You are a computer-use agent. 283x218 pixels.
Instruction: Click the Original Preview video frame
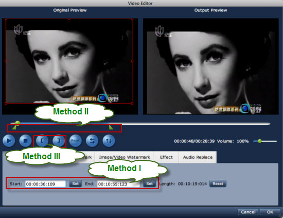click(x=70, y=66)
